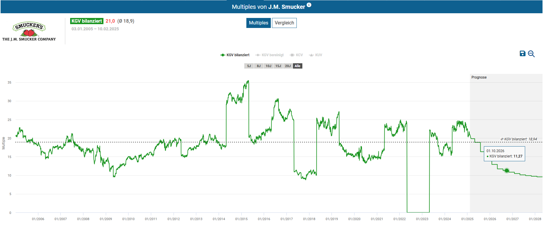Select the 8J time range
Image resolution: width=544 pixels, height=226 pixels.
click(259, 66)
